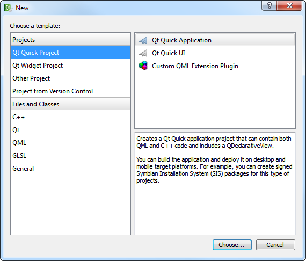The width and height of the screenshot is (306, 261).
Task: Click the Cancel button
Action: tap(275, 244)
